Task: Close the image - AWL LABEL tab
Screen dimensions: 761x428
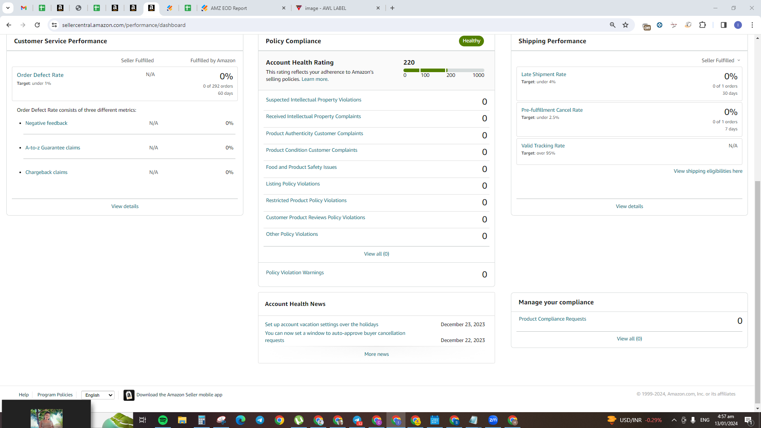Action: [378, 8]
